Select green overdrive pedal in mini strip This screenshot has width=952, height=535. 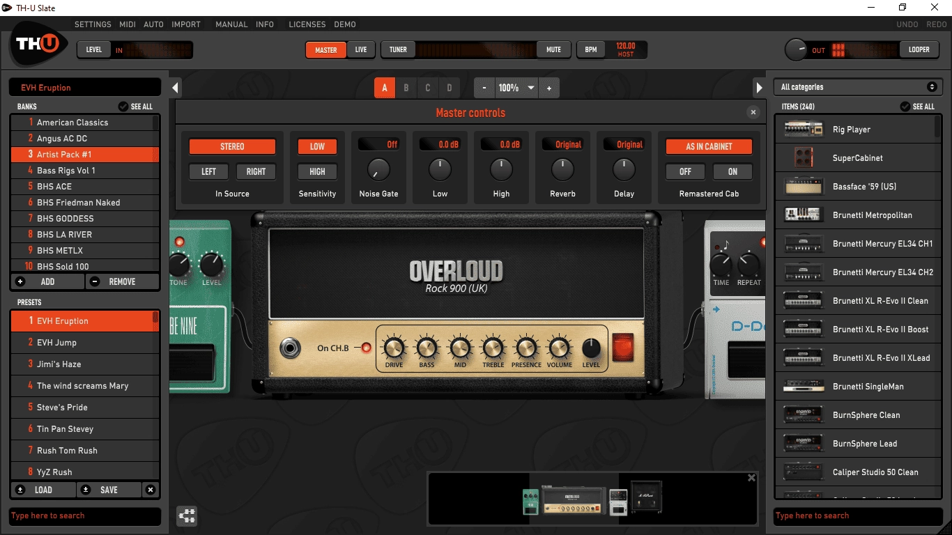(531, 502)
